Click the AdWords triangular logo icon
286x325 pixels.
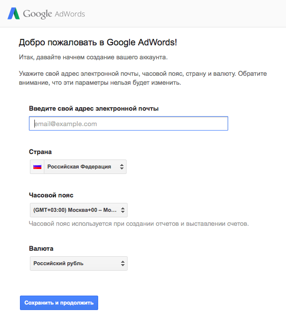tap(13, 13)
